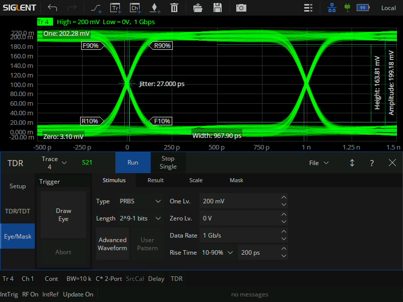Open file with the folder icon

coord(198,8)
